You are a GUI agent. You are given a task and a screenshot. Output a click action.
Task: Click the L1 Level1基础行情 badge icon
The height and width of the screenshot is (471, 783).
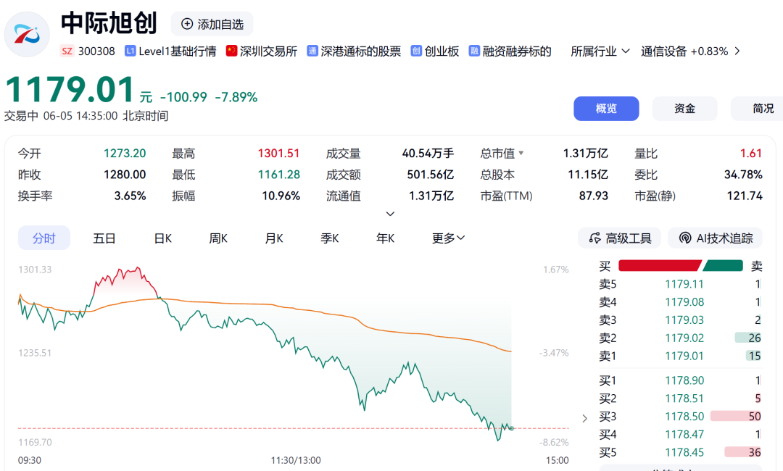[x=130, y=51]
